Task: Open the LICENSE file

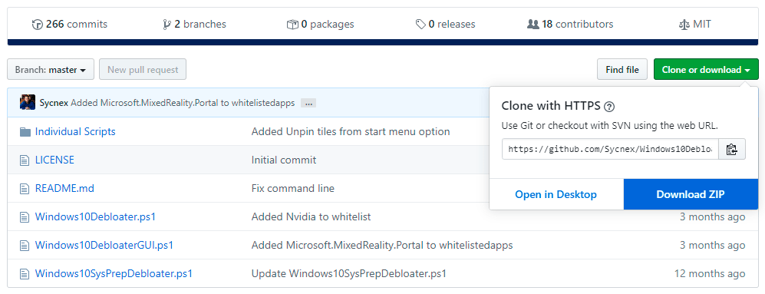Action: point(54,160)
